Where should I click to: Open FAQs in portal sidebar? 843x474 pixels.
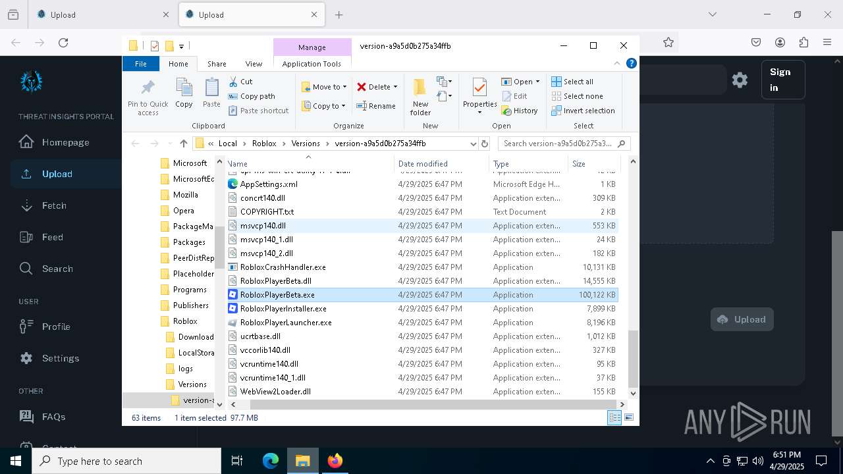coord(53,417)
